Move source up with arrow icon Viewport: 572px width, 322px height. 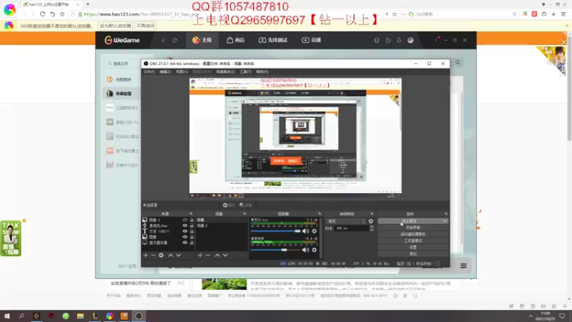tap(170, 255)
